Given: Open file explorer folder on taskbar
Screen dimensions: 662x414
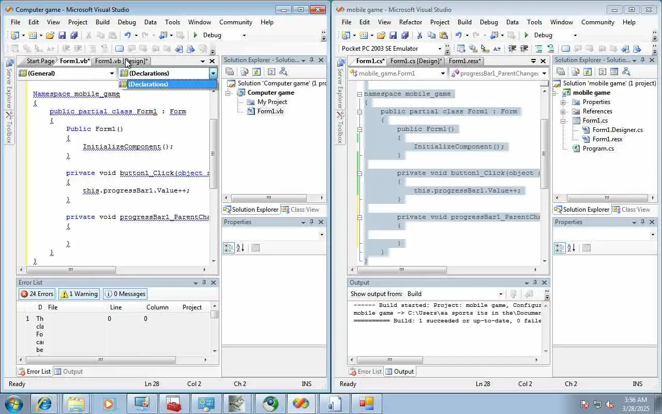Looking at the screenshot, I should coord(76,404).
